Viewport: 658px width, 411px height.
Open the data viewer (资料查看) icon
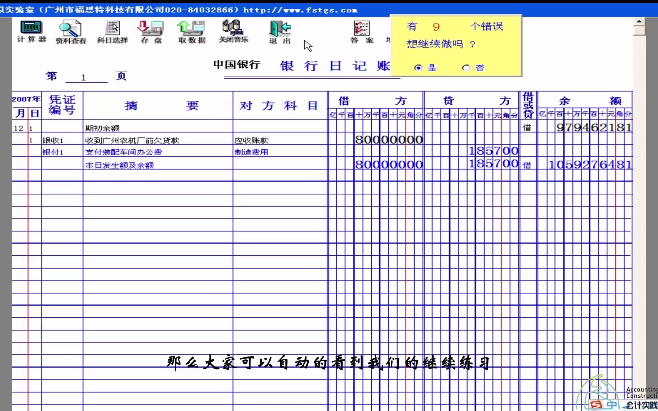click(71, 32)
